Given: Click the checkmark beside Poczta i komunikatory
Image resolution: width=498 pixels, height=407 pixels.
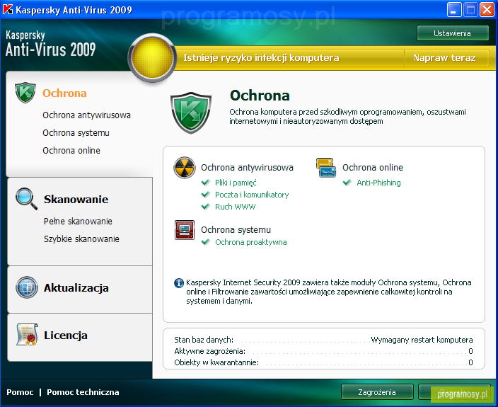Looking at the screenshot, I should point(205,195).
